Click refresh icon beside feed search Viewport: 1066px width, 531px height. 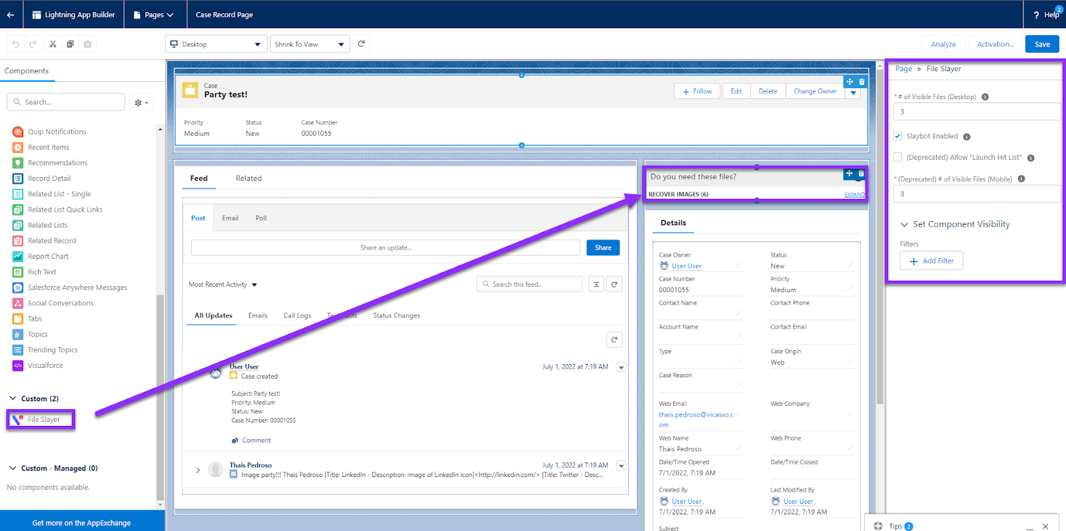(614, 284)
